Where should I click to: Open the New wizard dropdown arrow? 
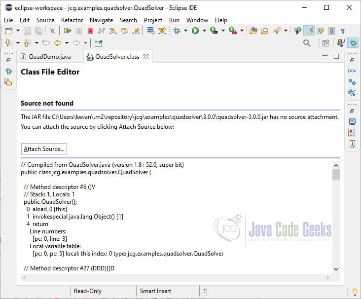pyautogui.click(x=18, y=31)
